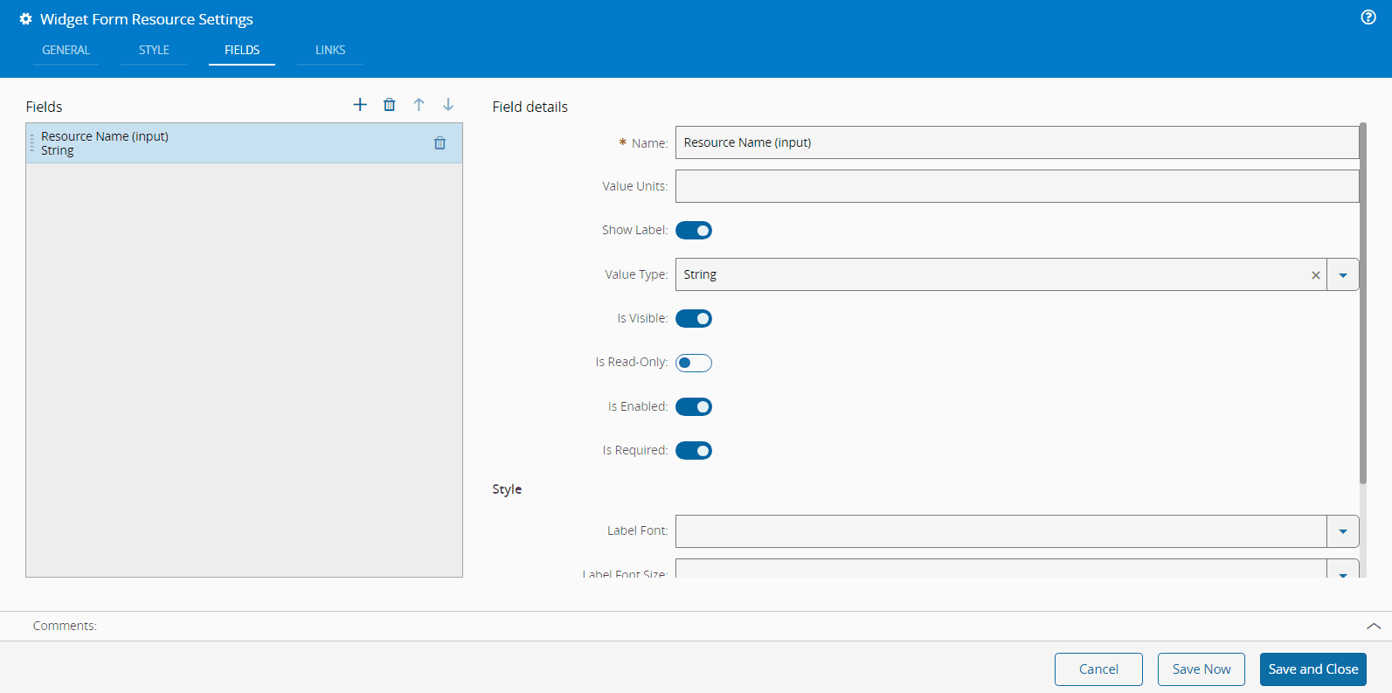Enable the Is Read-Only switch
Screen dimensions: 1392x693
[x=694, y=363]
